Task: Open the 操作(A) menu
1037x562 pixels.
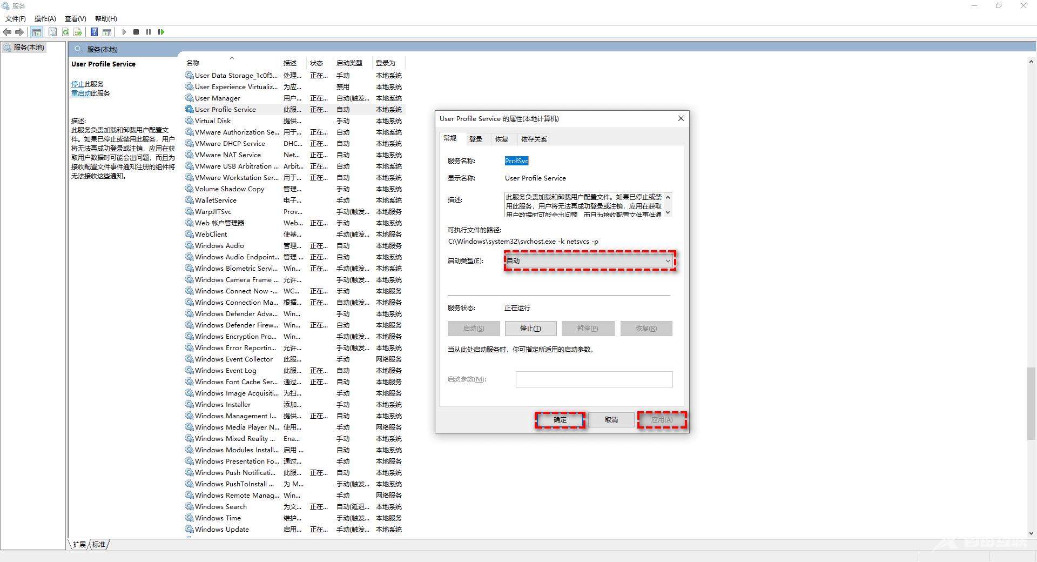Action: [45, 18]
